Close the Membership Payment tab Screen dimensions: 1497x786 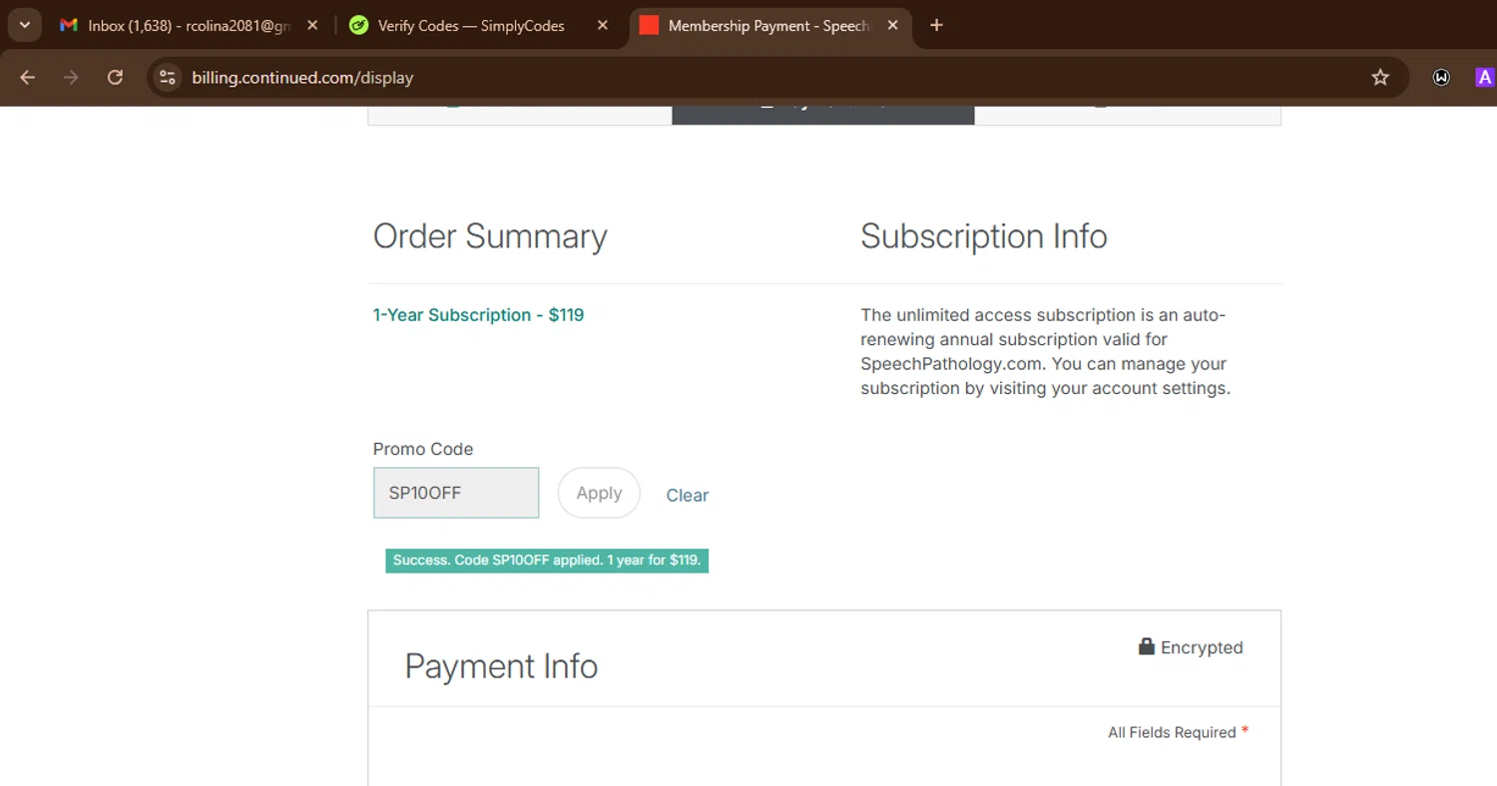(892, 26)
